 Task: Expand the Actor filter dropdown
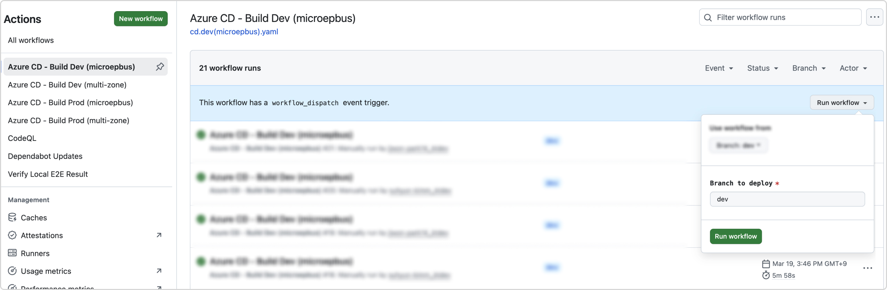coord(853,68)
